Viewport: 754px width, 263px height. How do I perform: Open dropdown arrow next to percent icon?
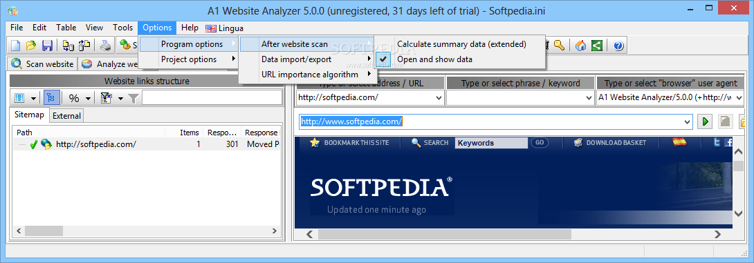tap(88, 99)
